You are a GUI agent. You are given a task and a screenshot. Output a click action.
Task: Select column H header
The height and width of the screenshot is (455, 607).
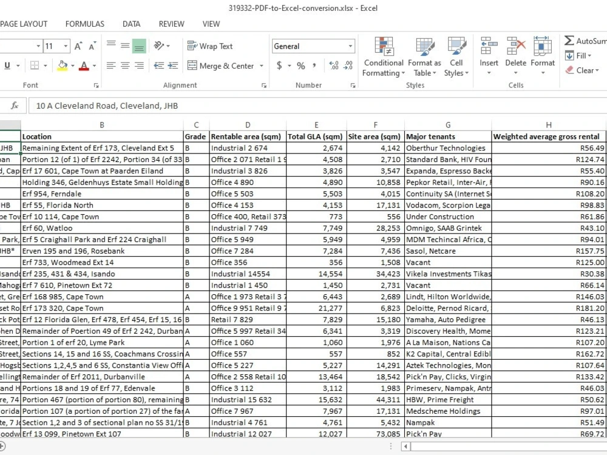tap(549, 125)
